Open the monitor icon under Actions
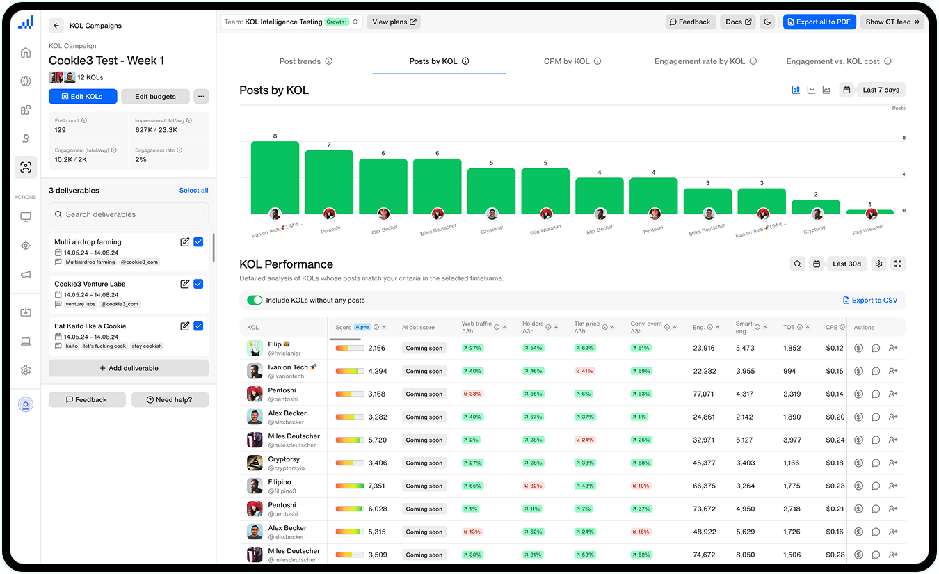Viewport: 939px width, 574px height. (x=26, y=217)
